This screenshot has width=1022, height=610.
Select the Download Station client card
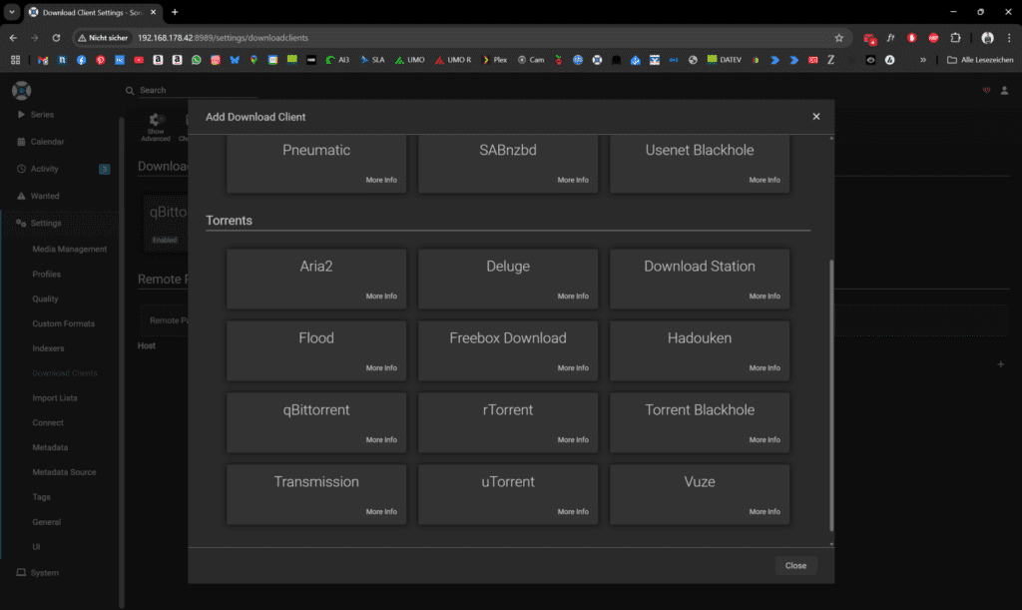[x=700, y=279]
